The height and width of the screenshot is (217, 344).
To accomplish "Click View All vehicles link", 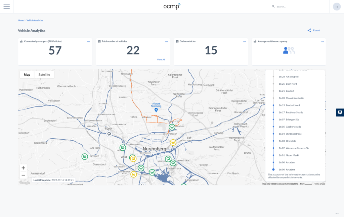I will click(161, 60).
